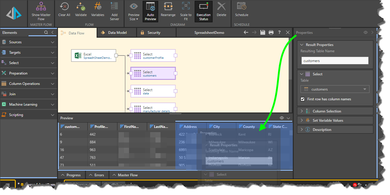This screenshot has width=390, height=195.
Task: Click Scale to Fit icon
Action: pyautogui.click(x=186, y=7)
